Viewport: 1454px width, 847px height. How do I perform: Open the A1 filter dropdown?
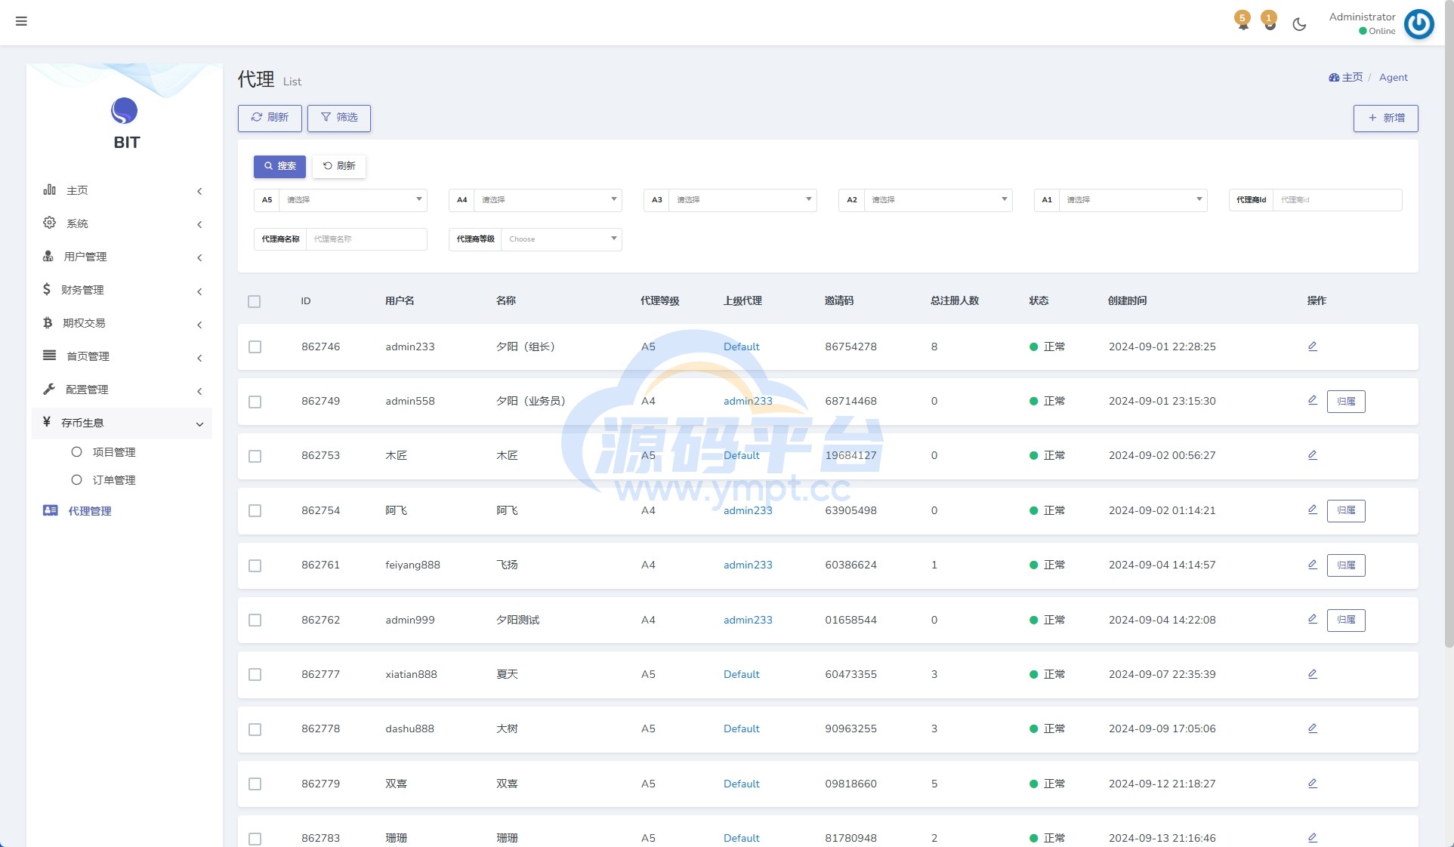click(x=1133, y=200)
